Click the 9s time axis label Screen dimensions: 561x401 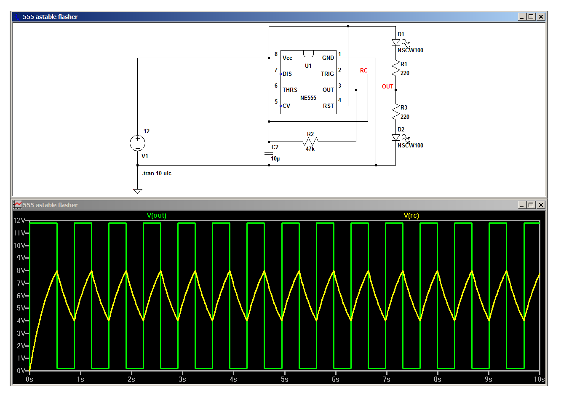pyautogui.click(x=489, y=379)
